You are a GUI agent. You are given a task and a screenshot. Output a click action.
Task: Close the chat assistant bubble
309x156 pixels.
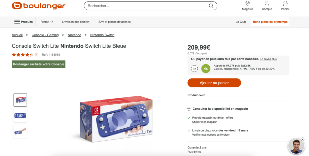click(302, 139)
